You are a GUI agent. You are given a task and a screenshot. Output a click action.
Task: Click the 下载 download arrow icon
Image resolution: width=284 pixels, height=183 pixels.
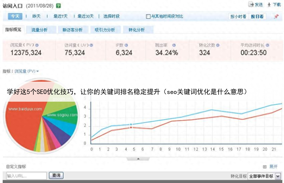[x=269, y=5]
